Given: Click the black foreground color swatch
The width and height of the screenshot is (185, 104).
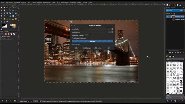Looking at the screenshot, I should [x=3, y=25].
